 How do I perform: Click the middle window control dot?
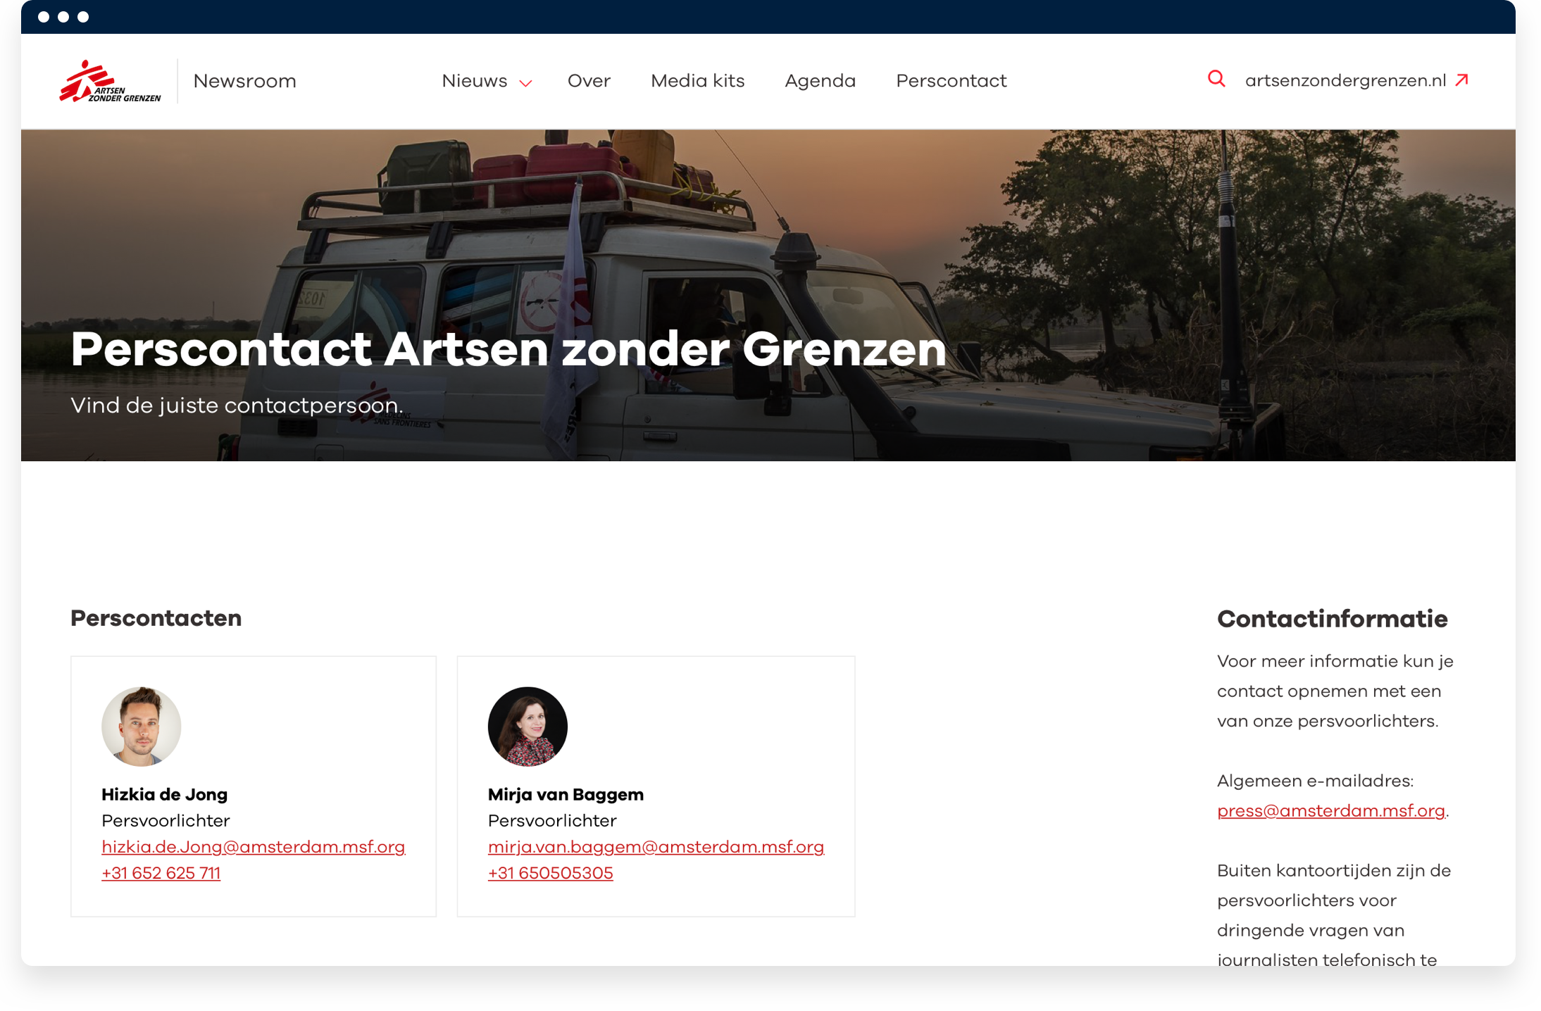[63, 17]
